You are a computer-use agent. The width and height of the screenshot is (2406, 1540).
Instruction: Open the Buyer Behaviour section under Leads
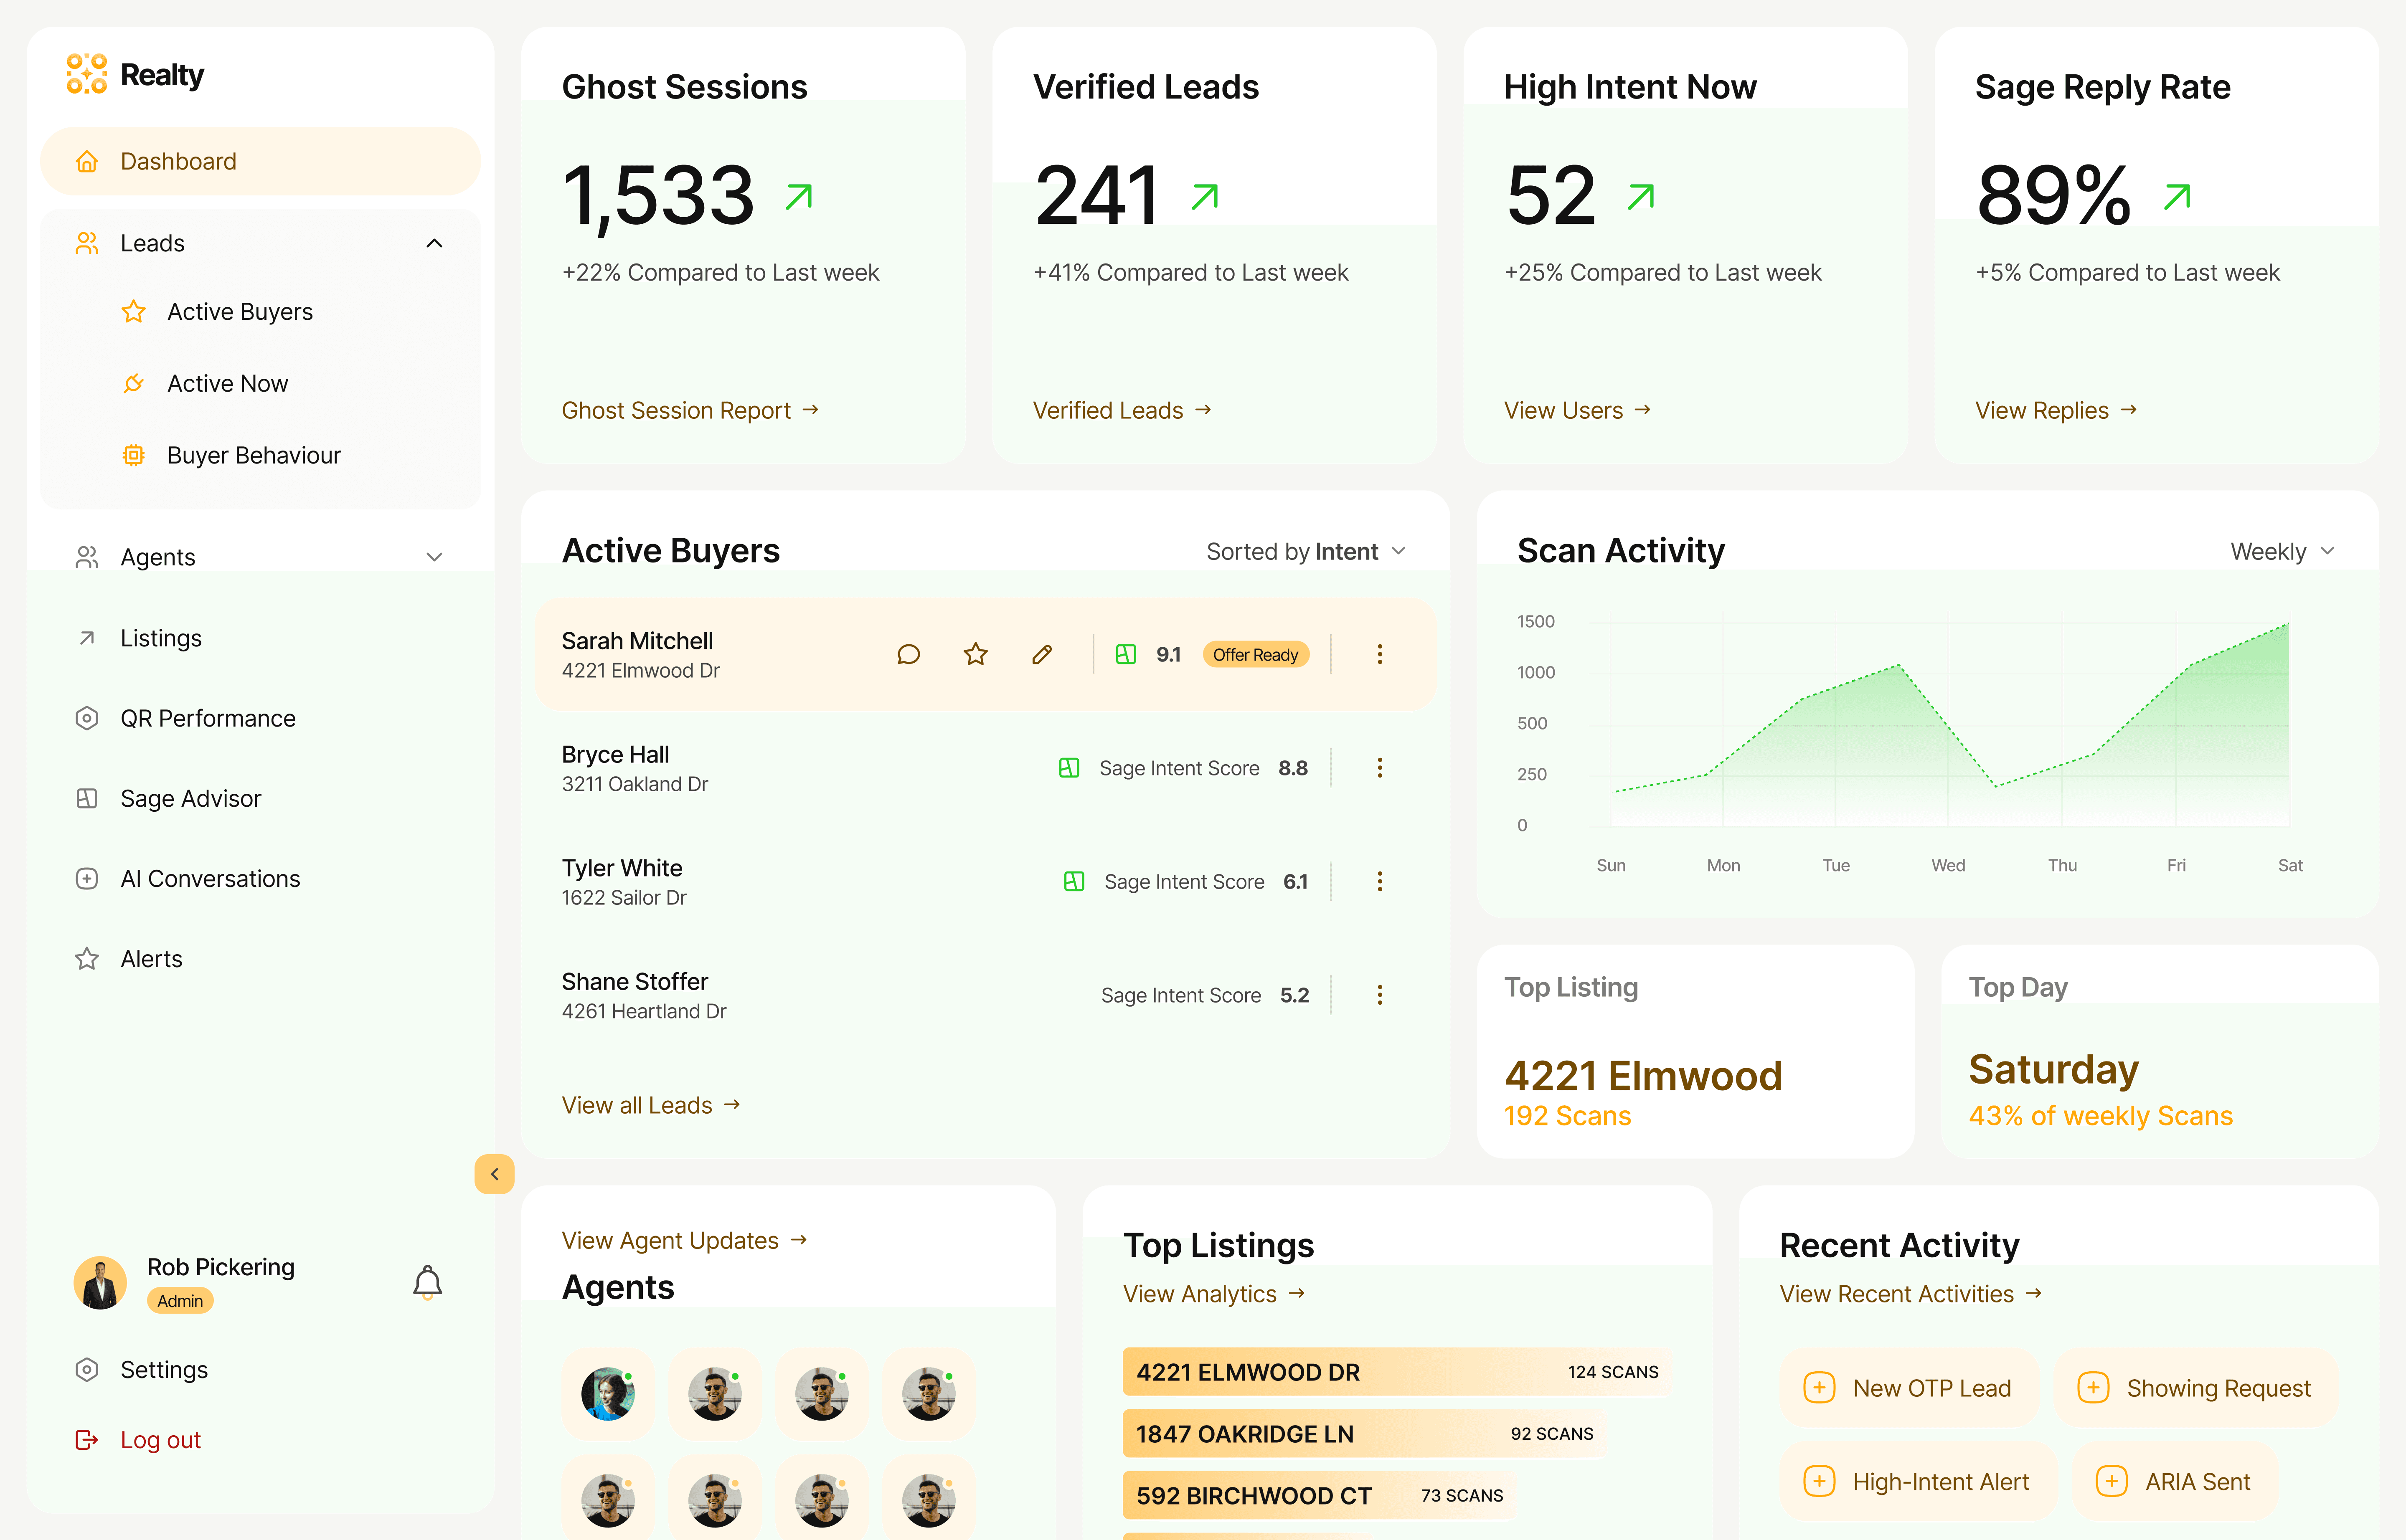(x=253, y=455)
